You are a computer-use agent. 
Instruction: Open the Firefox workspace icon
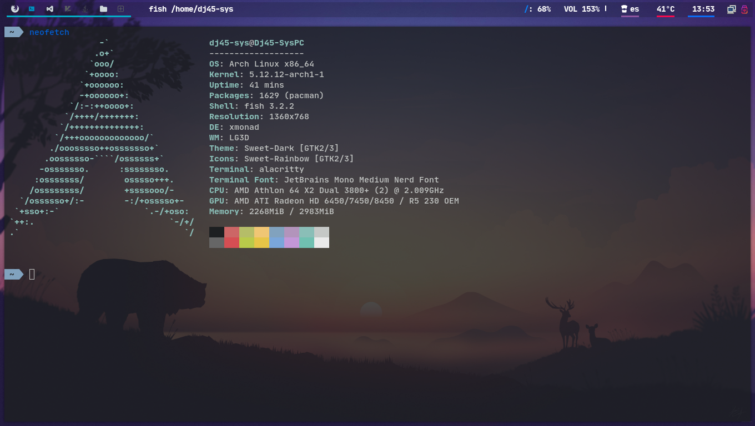pyautogui.click(x=15, y=9)
